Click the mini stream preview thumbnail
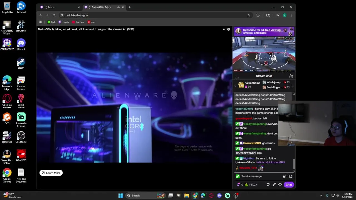356x200 pixels. tap(264, 54)
